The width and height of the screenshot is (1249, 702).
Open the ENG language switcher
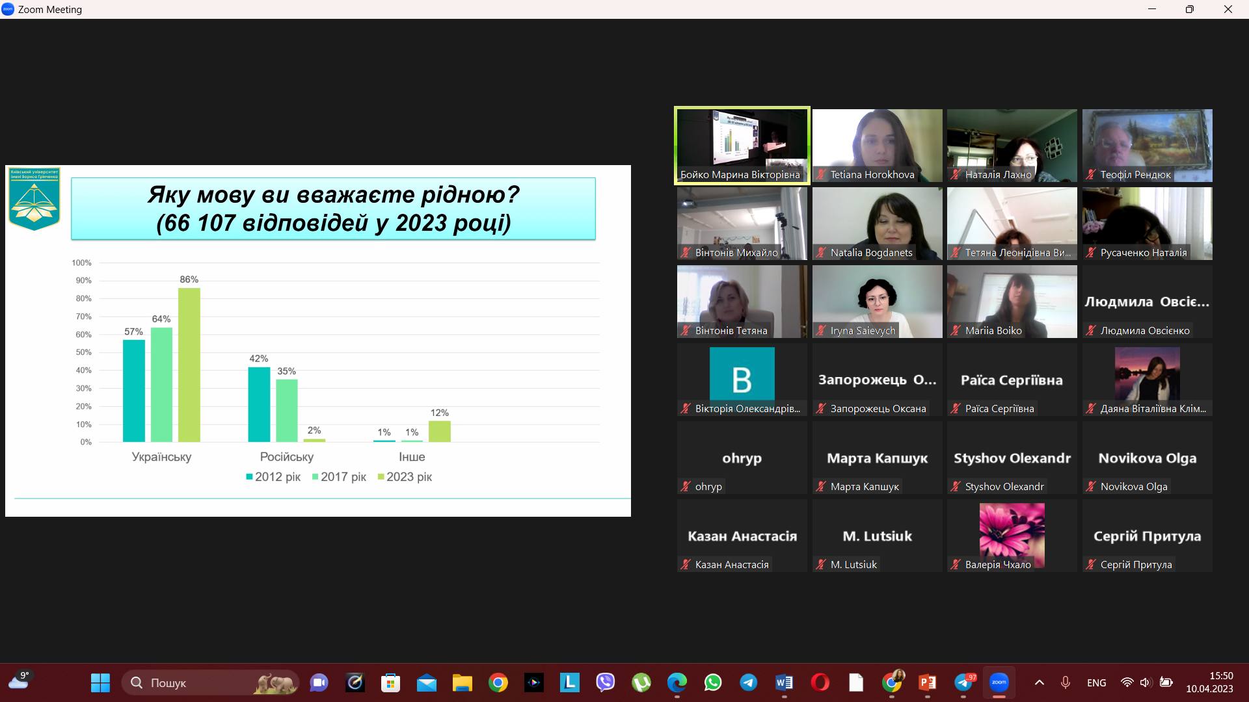pyautogui.click(x=1096, y=682)
